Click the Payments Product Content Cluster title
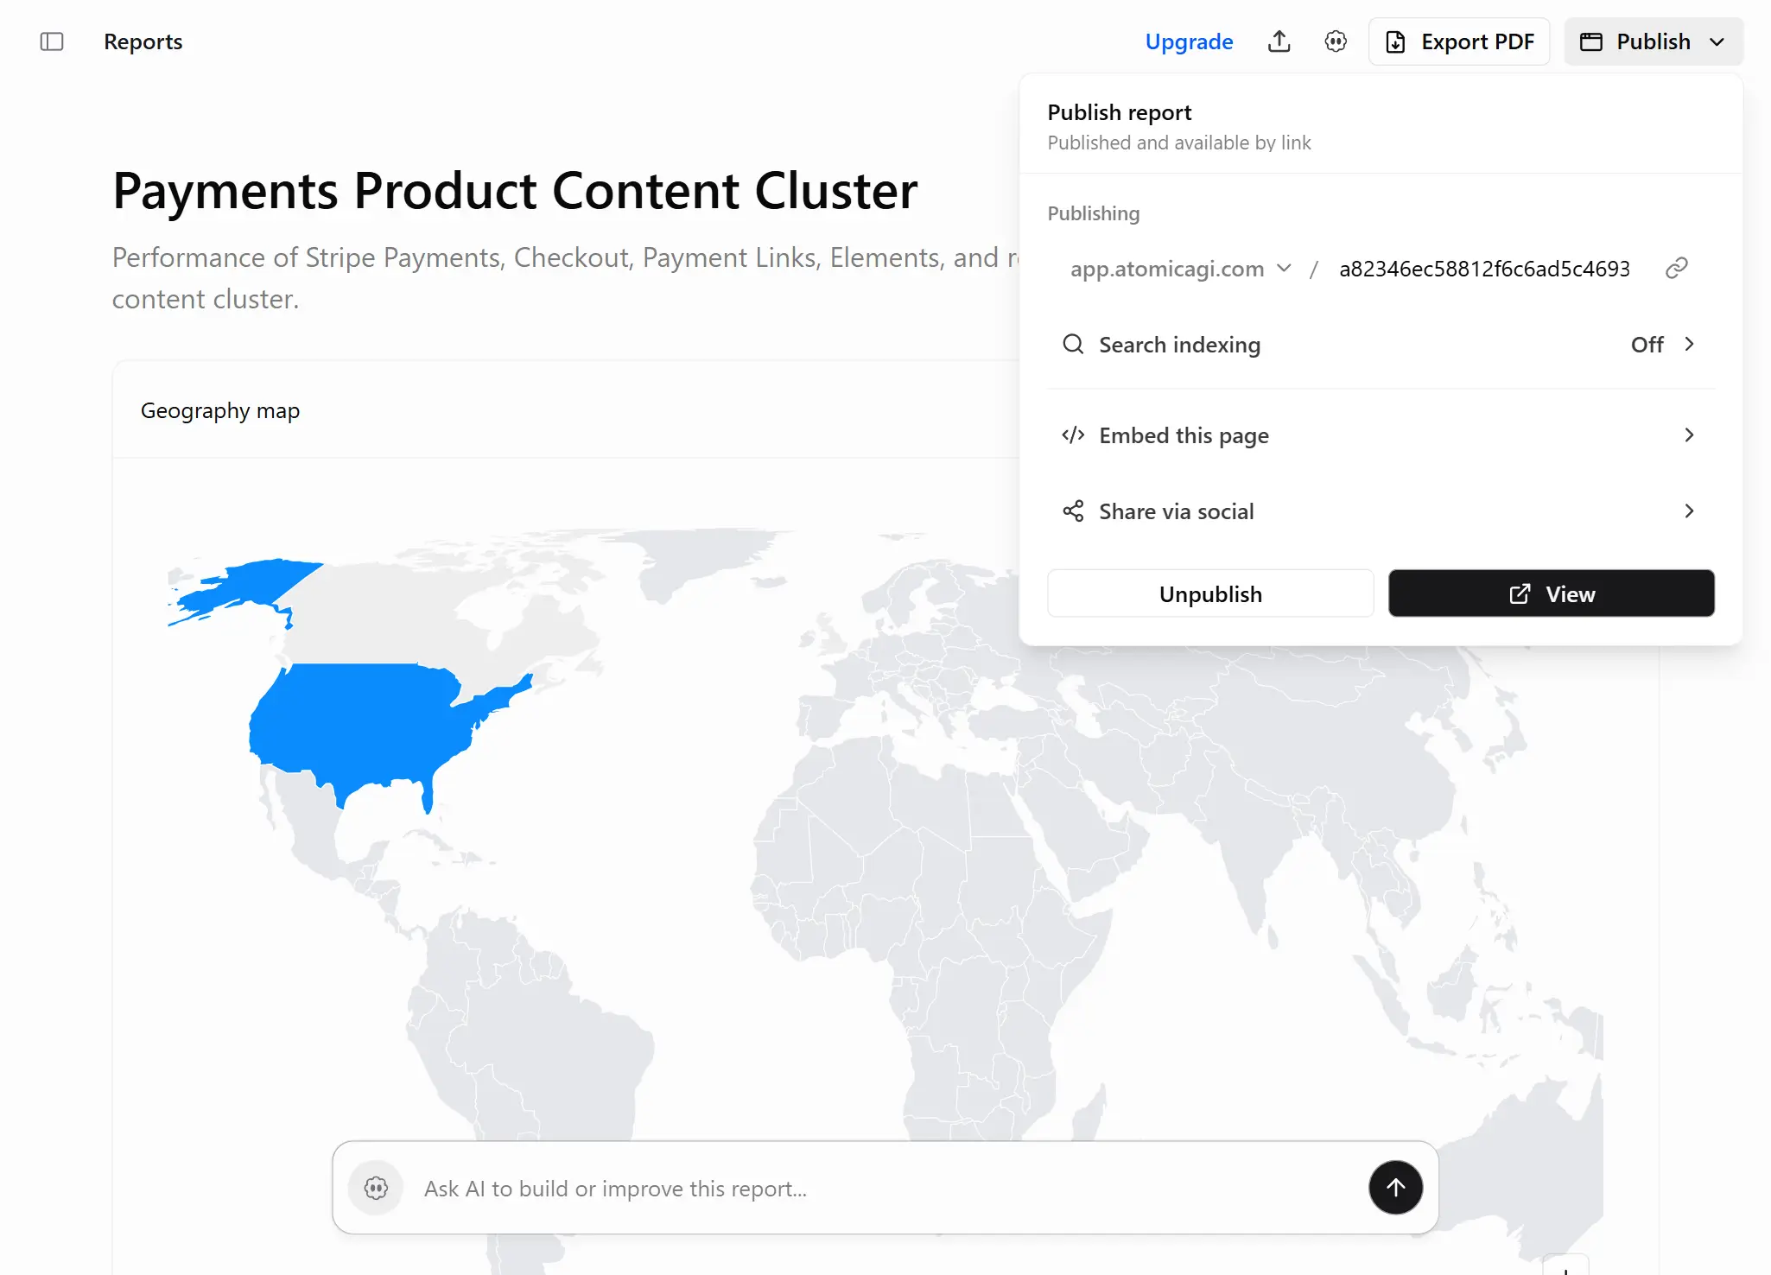This screenshot has width=1771, height=1275. coord(515,191)
